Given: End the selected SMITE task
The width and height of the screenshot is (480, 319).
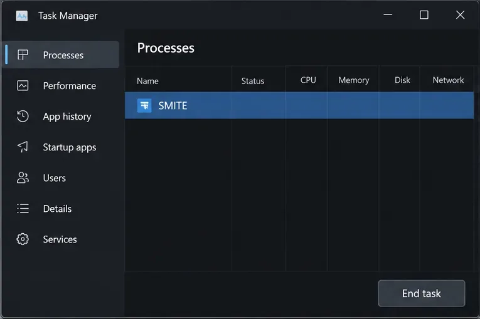Looking at the screenshot, I should 422,293.
